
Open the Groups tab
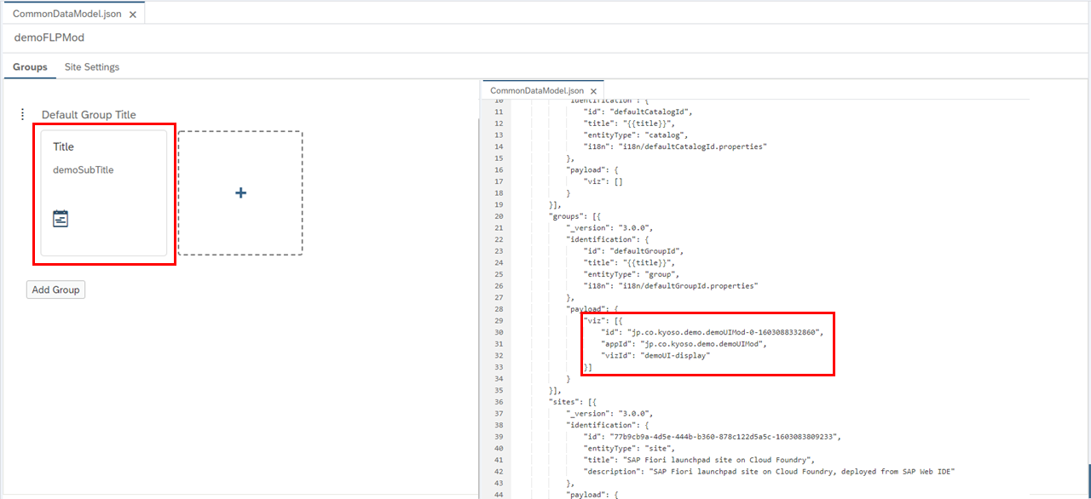point(30,67)
